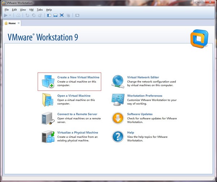
Task: Open the VM menu
Action: pos(31,9)
